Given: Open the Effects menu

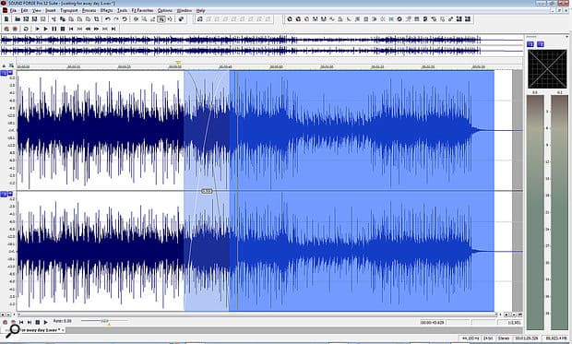Looking at the screenshot, I should (106, 10).
